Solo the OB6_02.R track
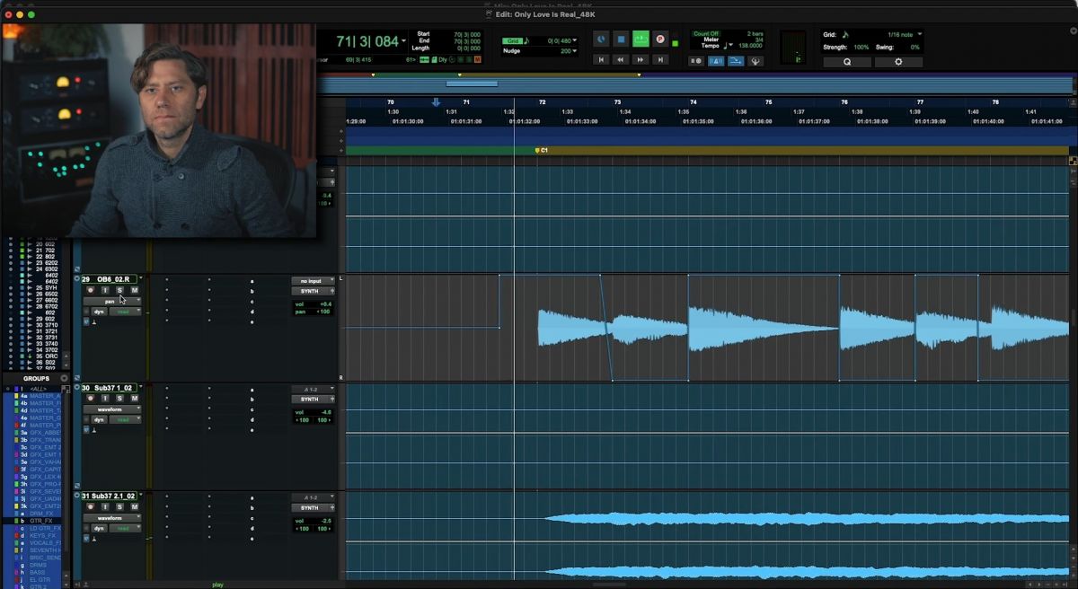The width and height of the screenshot is (1078, 589). pyautogui.click(x=120, y=290)
